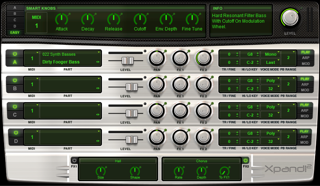Click the FX 2 knob of part D
320x186 pixels.
coord(204,137)
